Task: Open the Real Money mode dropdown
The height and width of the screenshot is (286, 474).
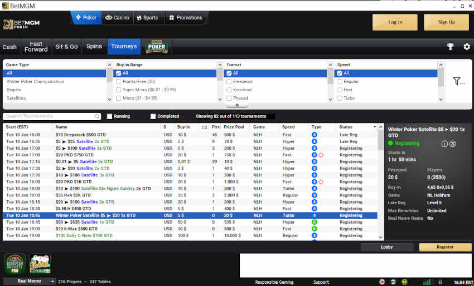Action: (30, 281)
